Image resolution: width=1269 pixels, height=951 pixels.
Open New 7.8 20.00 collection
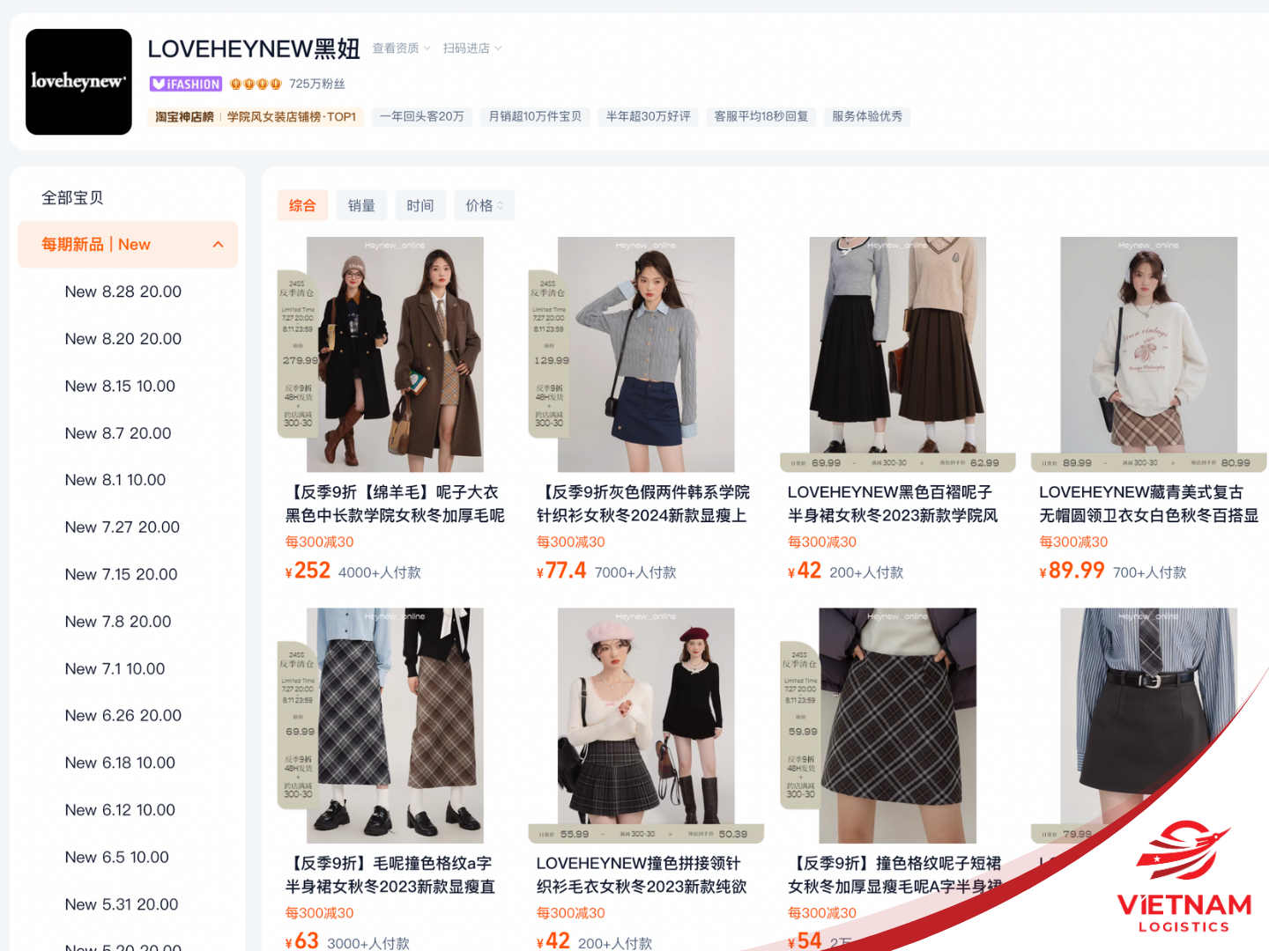point(118,622)
